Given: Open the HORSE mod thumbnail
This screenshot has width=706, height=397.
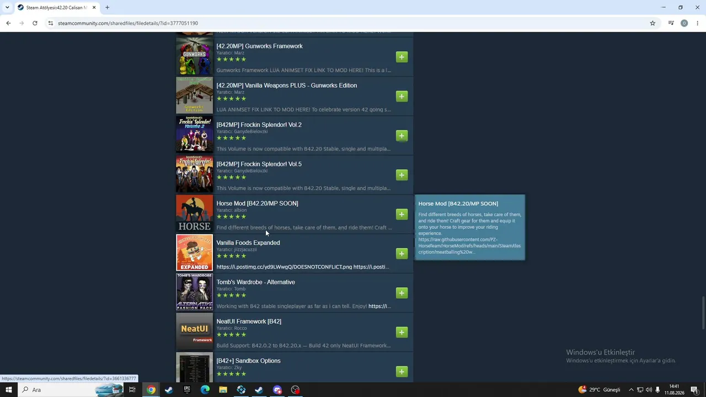Looking at the screenshot, I should point(194,213).
